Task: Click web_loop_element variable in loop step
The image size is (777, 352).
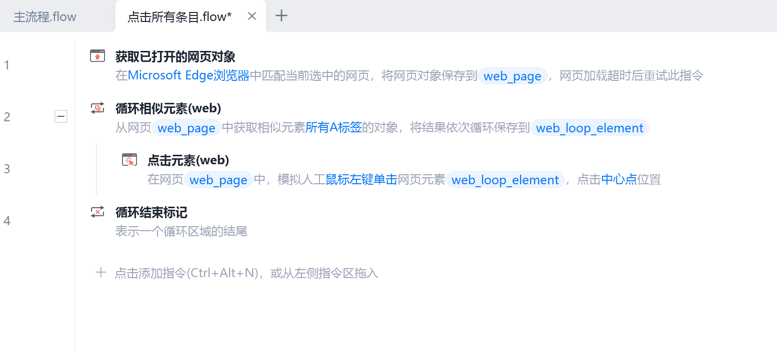Action: point(589,128)
